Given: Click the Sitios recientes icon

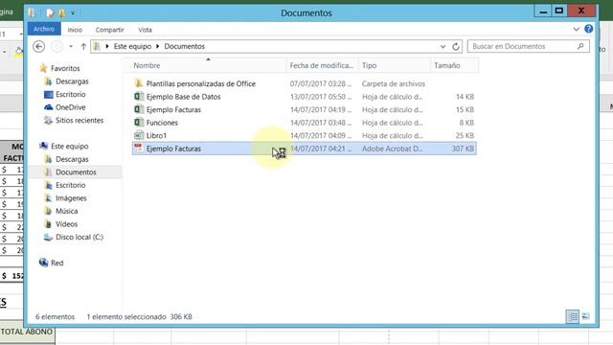Looking at the screenshot, I should pos(48,120).
